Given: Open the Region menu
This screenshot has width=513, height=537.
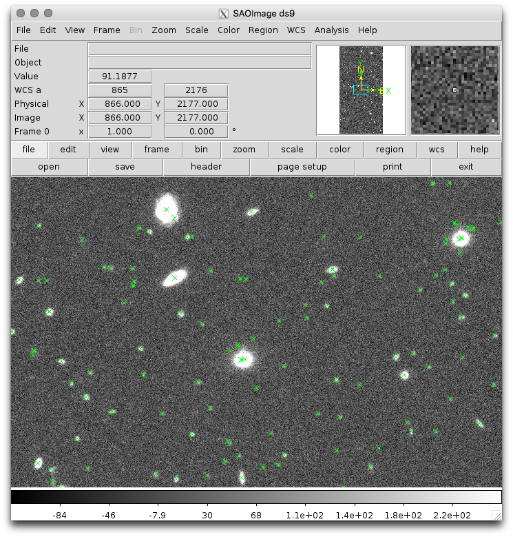Looking at the screenshot, I should pyautogui.click(x=263, y=30).
